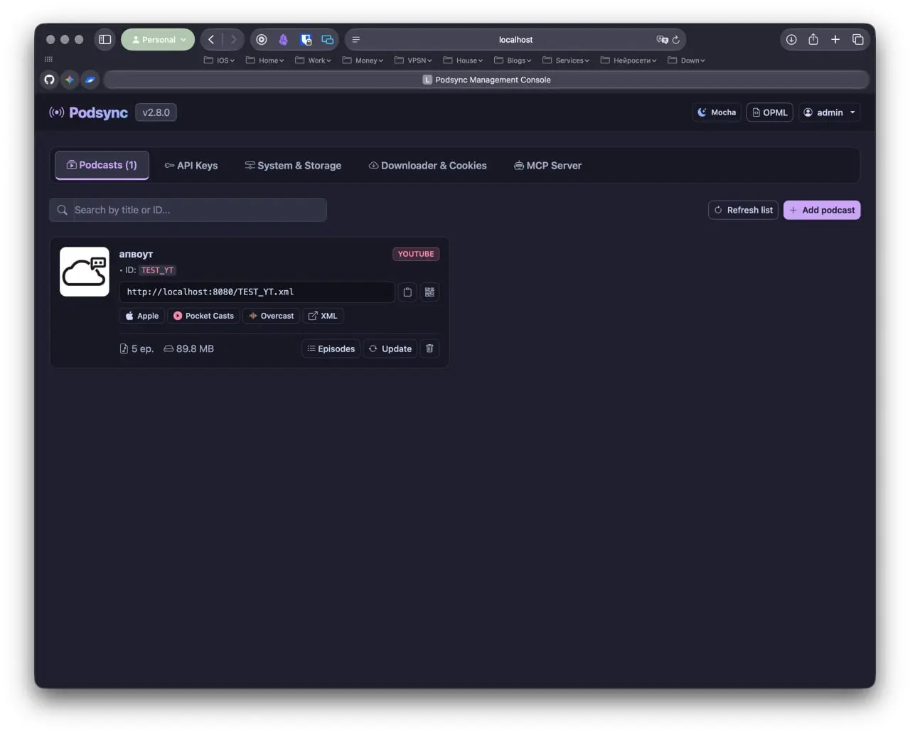Update the апвоут podcast feed

click(390, 349)
